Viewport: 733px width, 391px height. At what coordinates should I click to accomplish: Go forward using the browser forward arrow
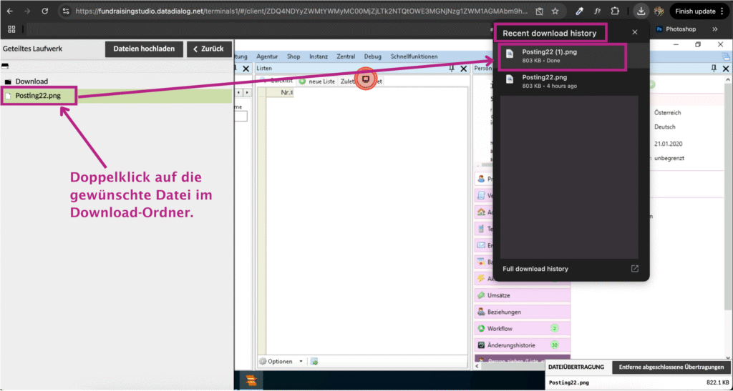pyautogui.click(x=27, y=11)
